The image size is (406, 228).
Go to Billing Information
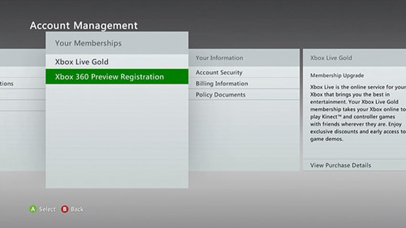point(222,83)
